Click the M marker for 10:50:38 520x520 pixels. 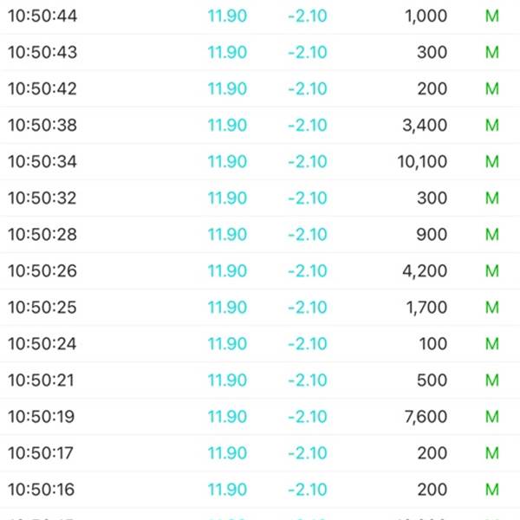[492, 126]
